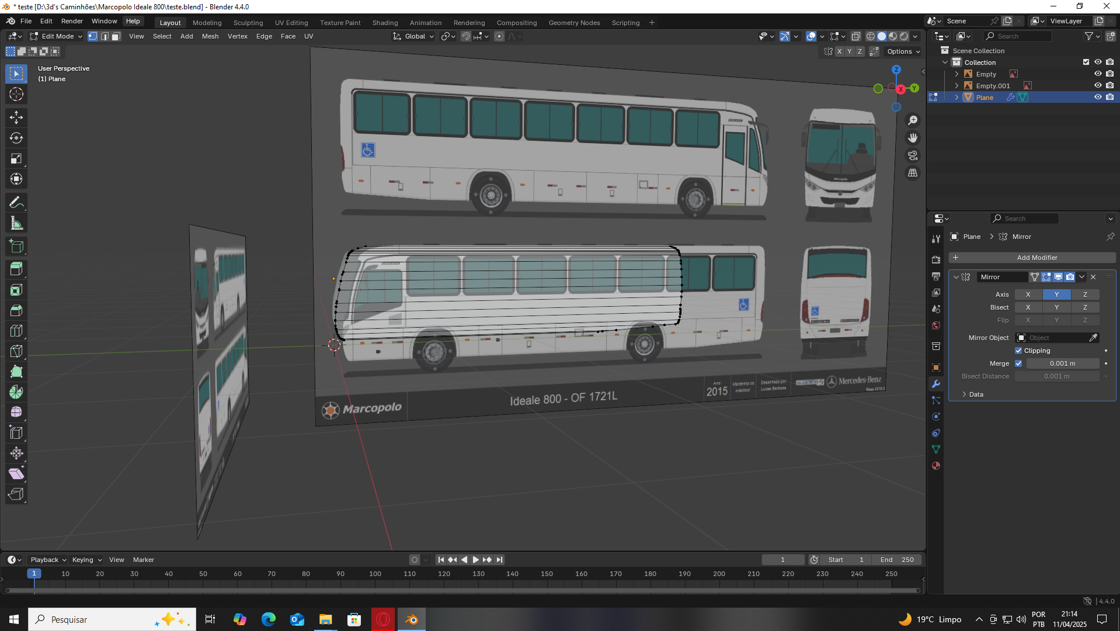Open the Edit Mode dropdown

pos(56,36)
